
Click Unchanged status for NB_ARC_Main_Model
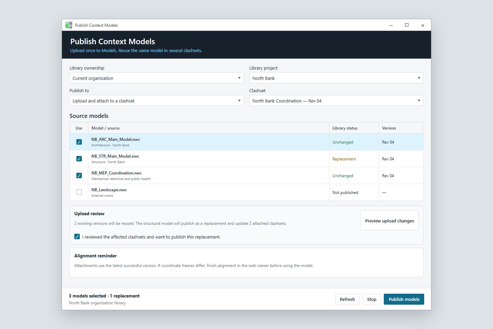[343, 142]
